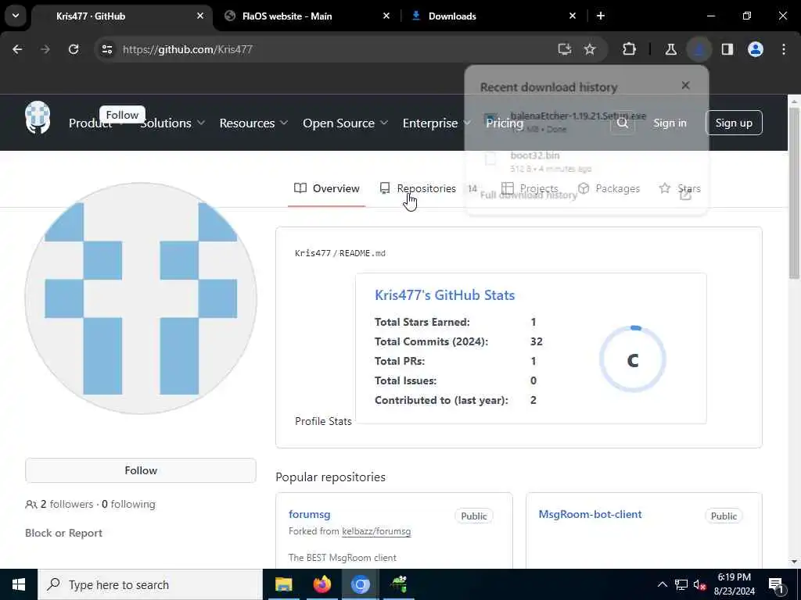Open the Repositories tab
The image size is (801, 600).
click(428, 188)
